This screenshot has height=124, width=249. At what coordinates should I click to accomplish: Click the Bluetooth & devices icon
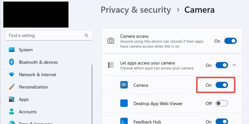(x=12, y=62)
